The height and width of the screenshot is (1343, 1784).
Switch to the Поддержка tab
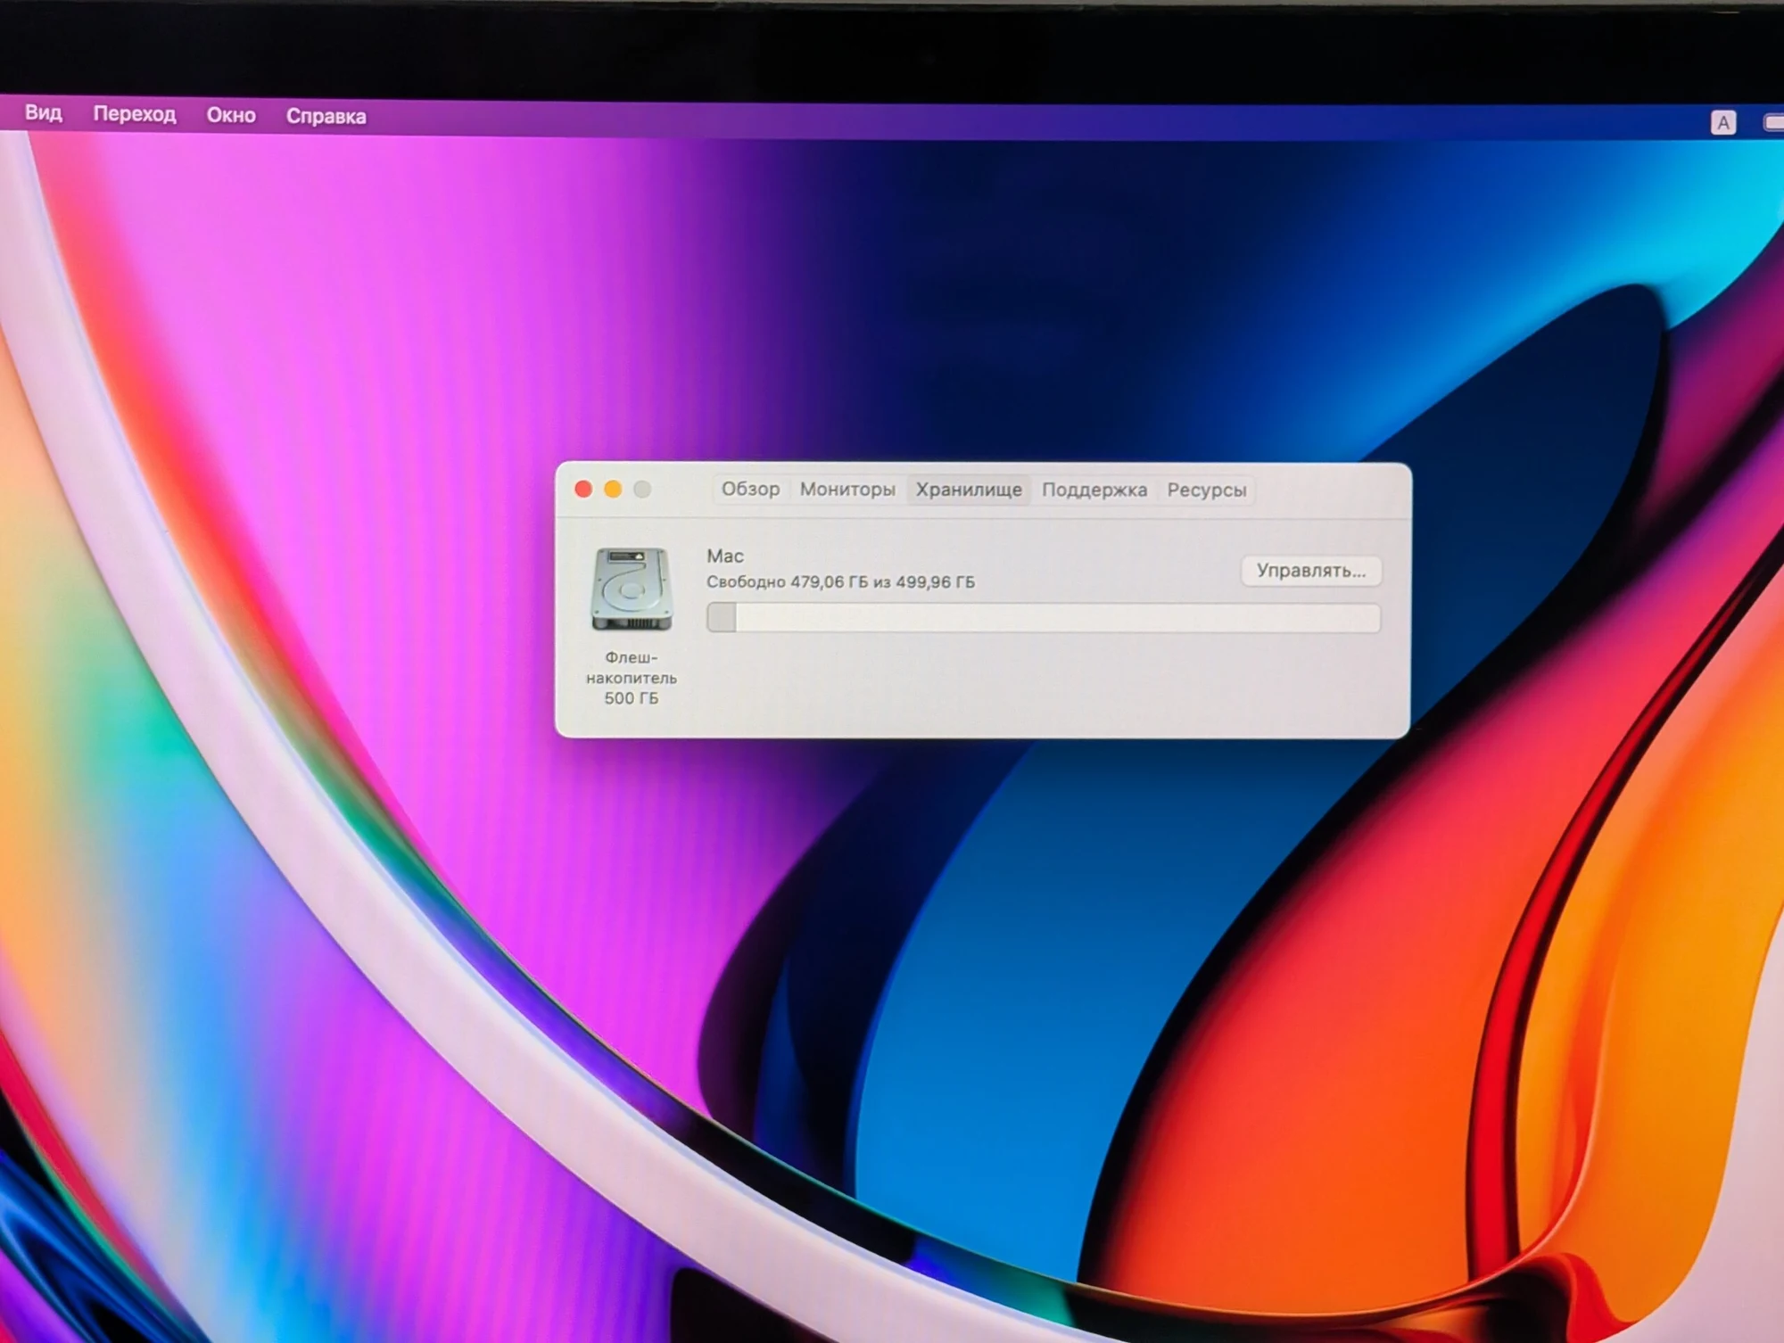[1094, 490]
